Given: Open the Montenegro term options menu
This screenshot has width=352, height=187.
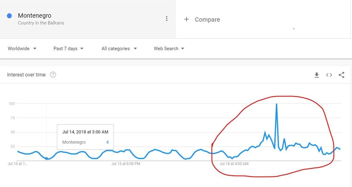Looking at the screenshot, I should 167,19.
